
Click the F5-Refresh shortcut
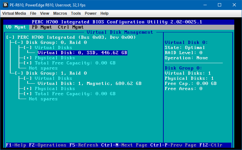(84, 145)
